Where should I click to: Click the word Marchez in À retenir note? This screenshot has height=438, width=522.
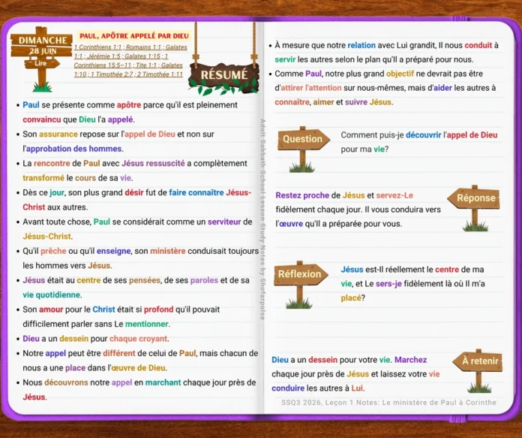[410, 360]
